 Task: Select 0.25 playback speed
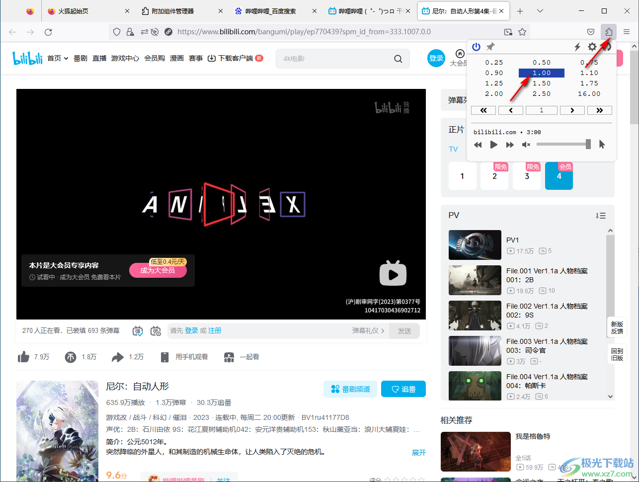[494, 63]
